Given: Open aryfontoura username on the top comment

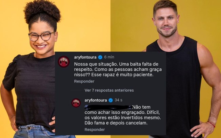Looking at the screenshot, I should [85, 57].
